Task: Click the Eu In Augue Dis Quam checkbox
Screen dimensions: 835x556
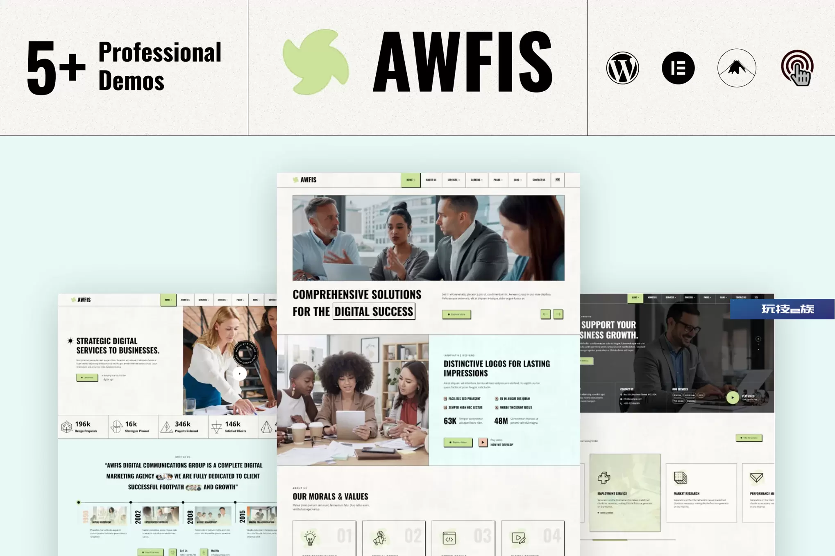Action: point(497,398)
